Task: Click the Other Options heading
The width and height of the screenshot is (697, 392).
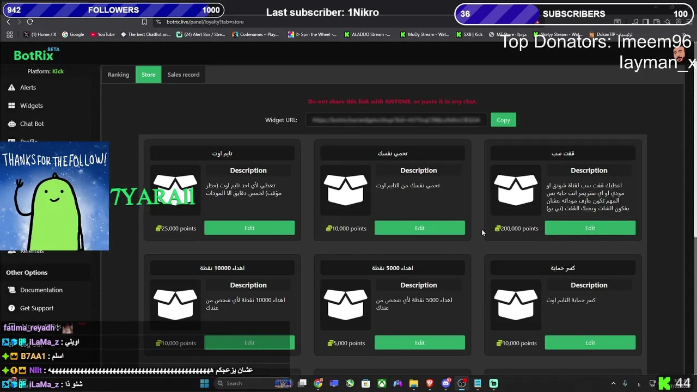Action: 27,273
